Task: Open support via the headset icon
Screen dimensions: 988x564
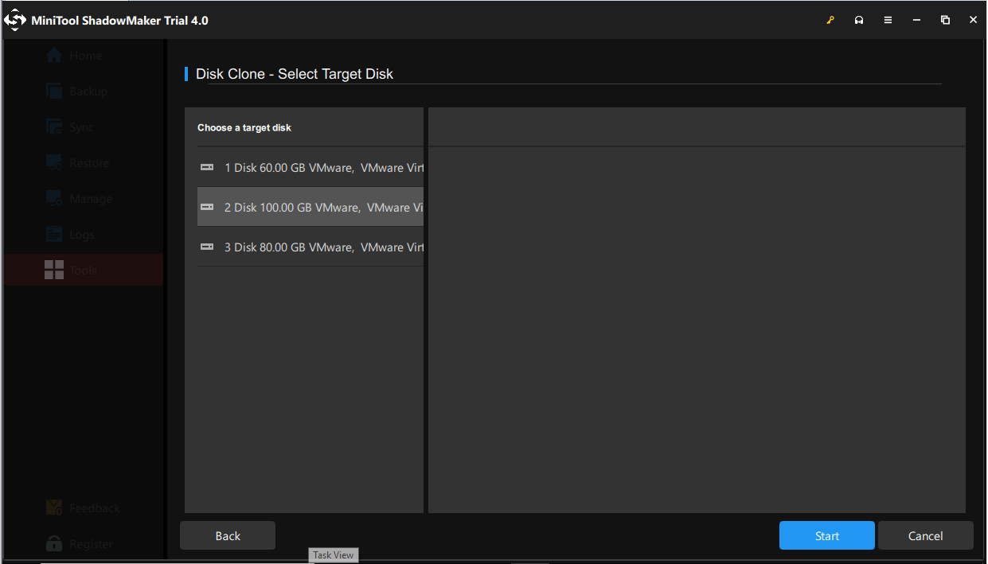Action: click(x=859, y=21)
